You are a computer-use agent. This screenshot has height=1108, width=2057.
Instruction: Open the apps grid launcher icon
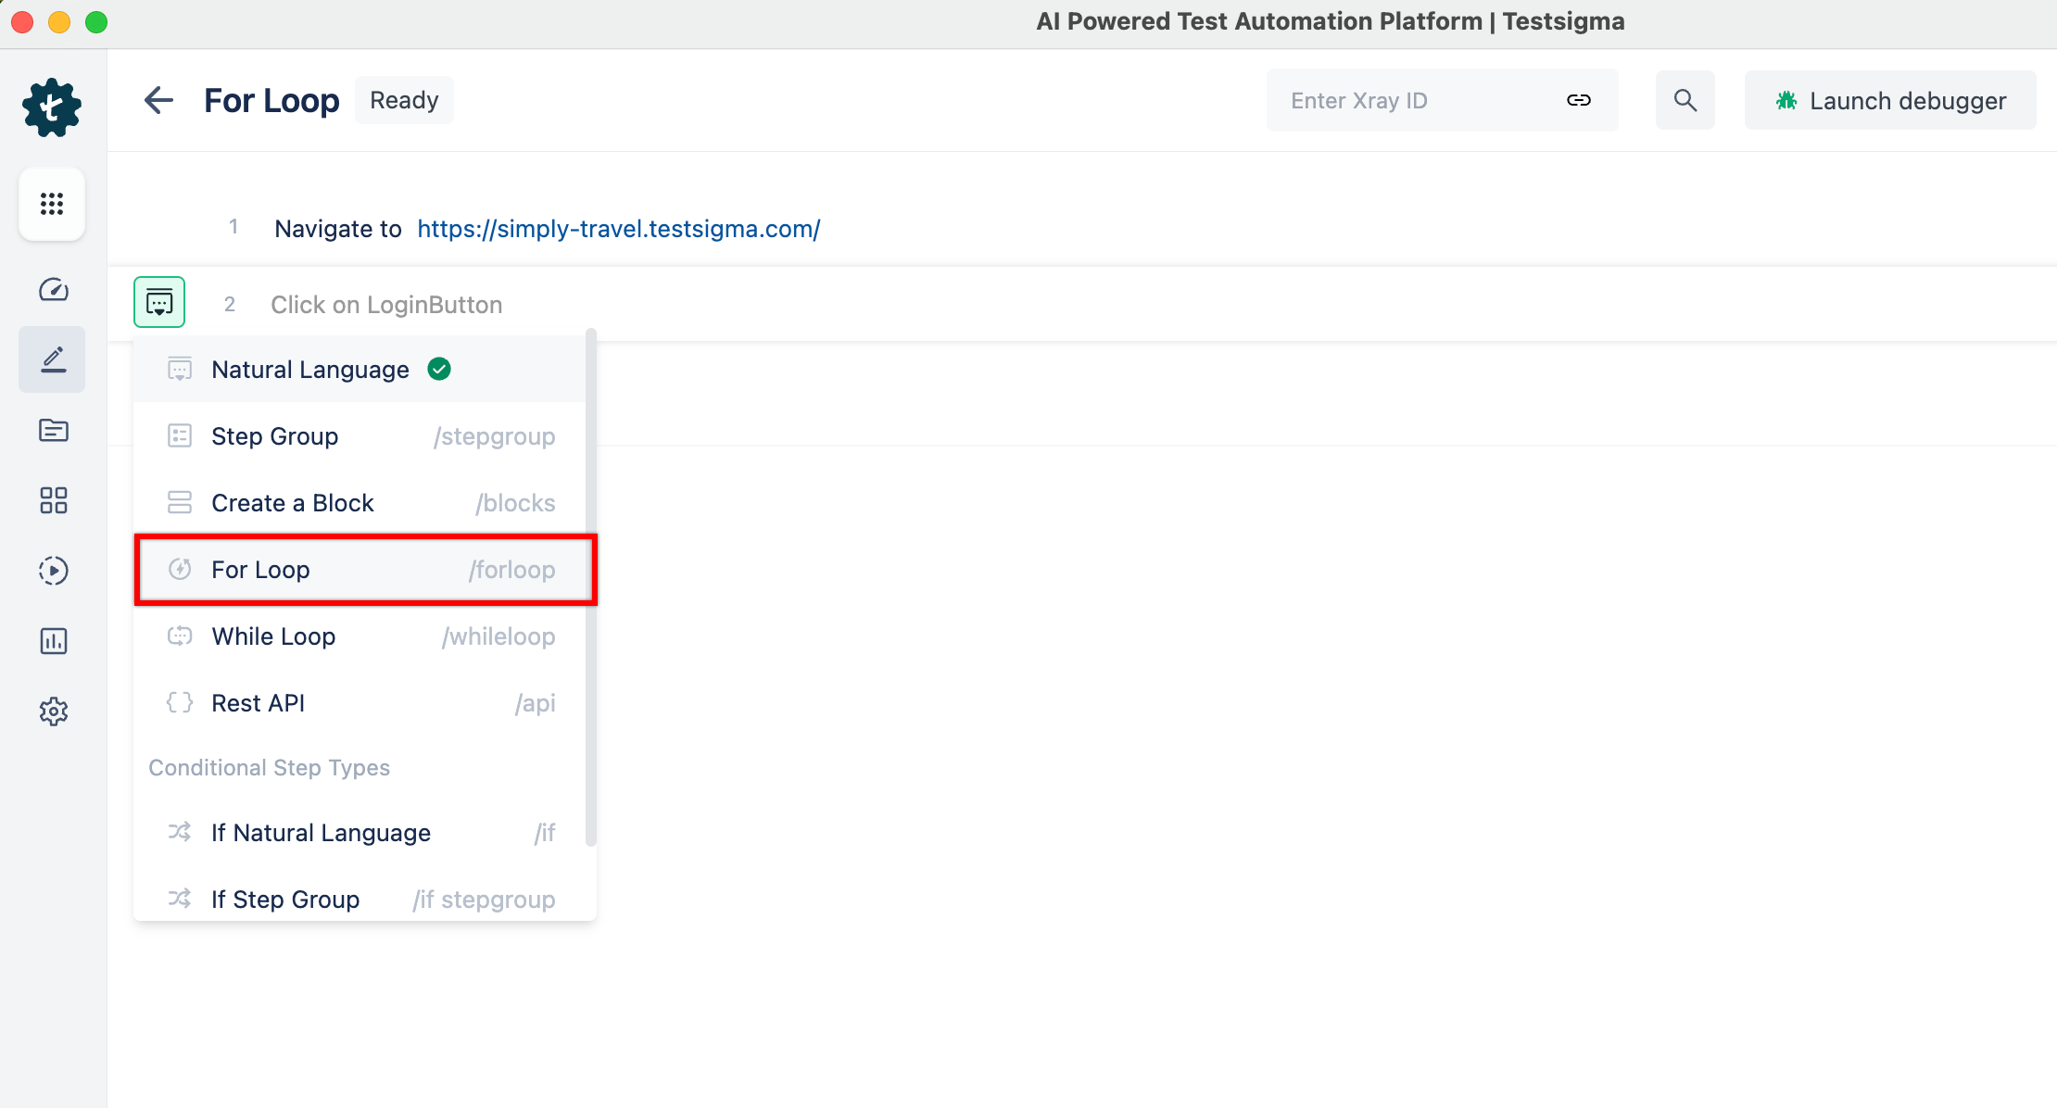tap(52, 204)
